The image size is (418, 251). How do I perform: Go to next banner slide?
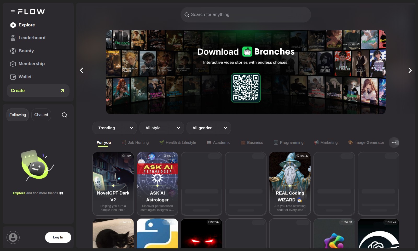(410, 70)
